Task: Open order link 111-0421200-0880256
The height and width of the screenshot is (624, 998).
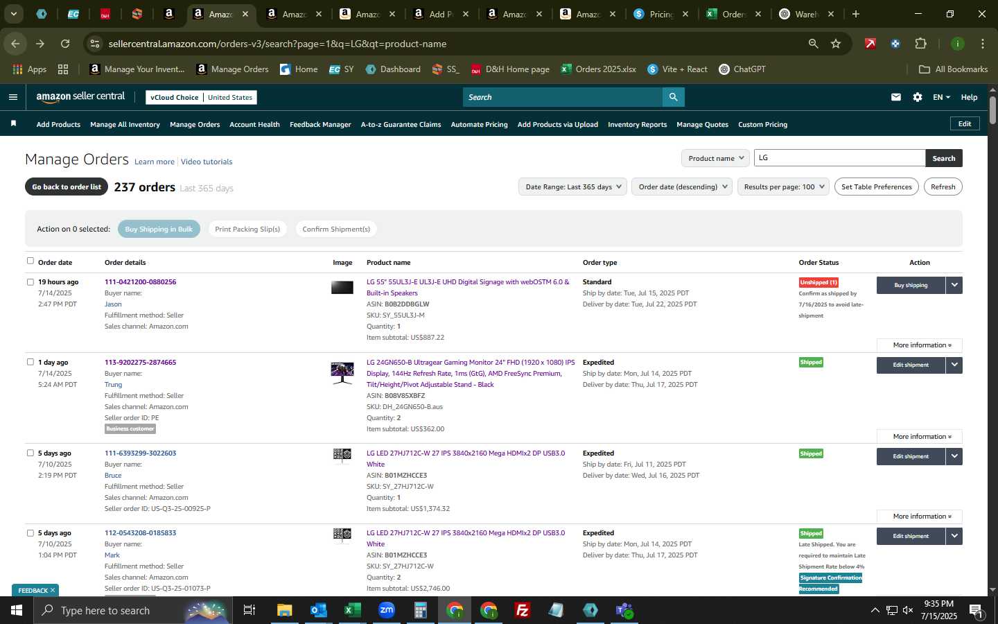Action: (x=140, y=282)
